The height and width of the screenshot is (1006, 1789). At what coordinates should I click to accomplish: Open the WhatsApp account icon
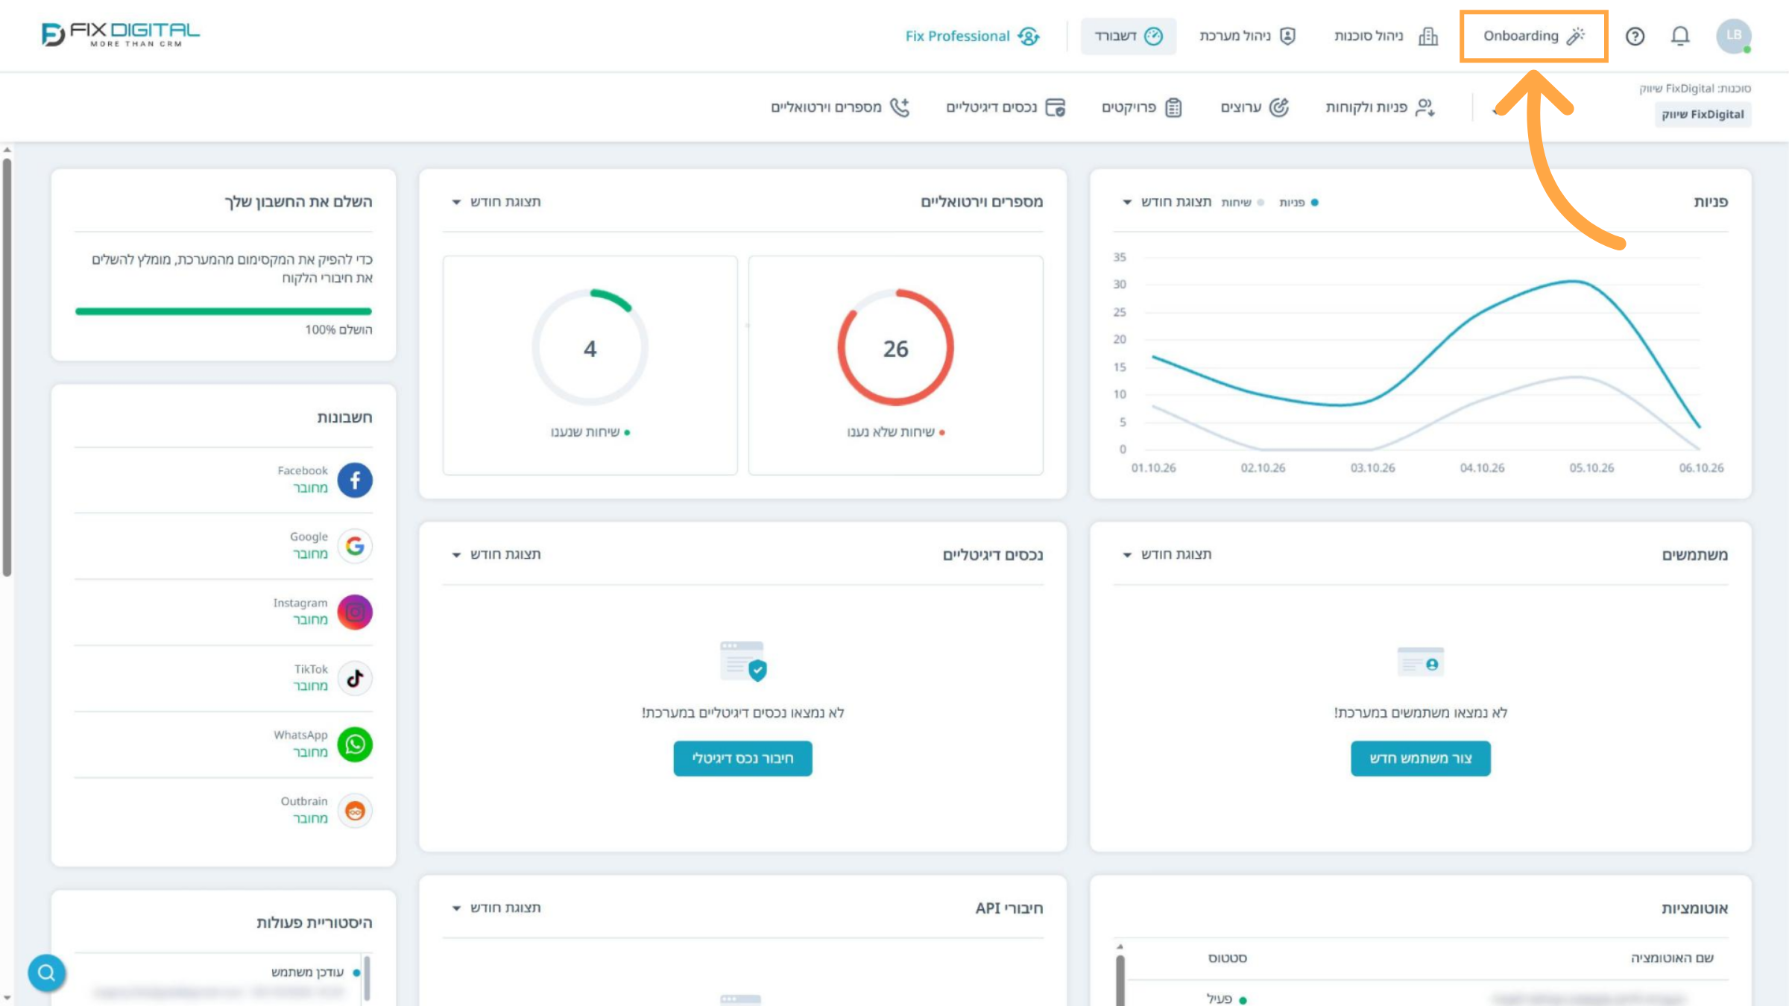pos(355,744)
